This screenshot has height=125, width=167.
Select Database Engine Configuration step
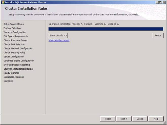[19, 61]
